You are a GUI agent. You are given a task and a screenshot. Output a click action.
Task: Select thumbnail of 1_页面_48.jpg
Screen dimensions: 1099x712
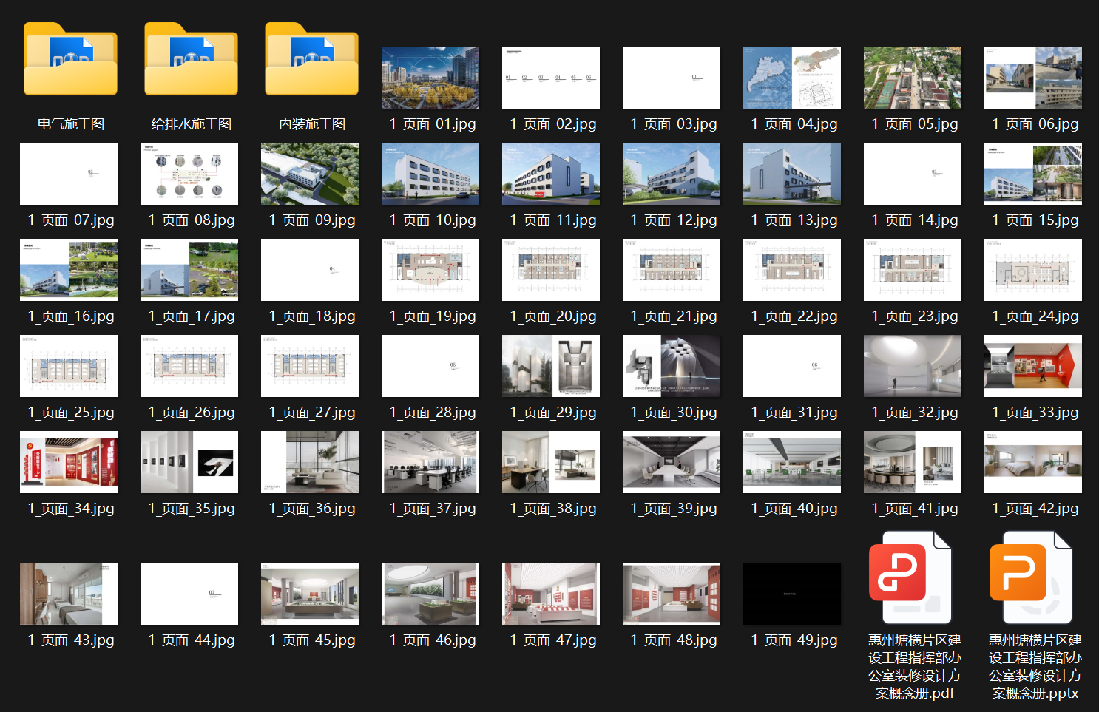pos(672,594)
